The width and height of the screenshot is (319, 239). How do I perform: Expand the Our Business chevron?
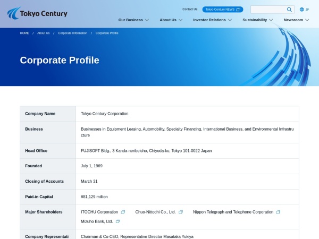[147, 20]
